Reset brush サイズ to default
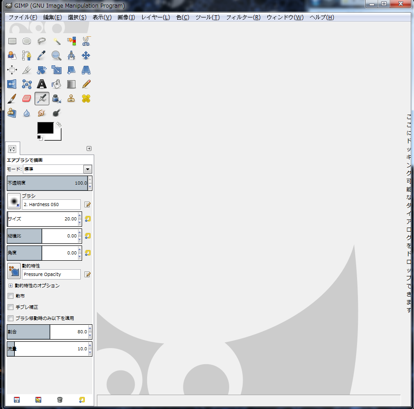Screen dimensions: 414x409 [x=87, y=219]
